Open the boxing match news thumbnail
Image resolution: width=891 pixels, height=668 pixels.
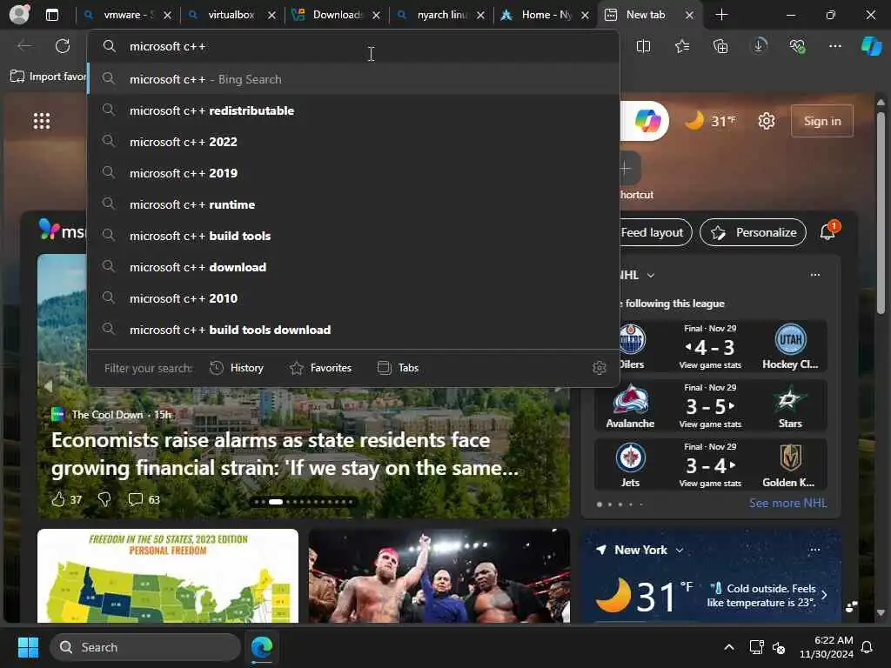click(x=439, y=576)
